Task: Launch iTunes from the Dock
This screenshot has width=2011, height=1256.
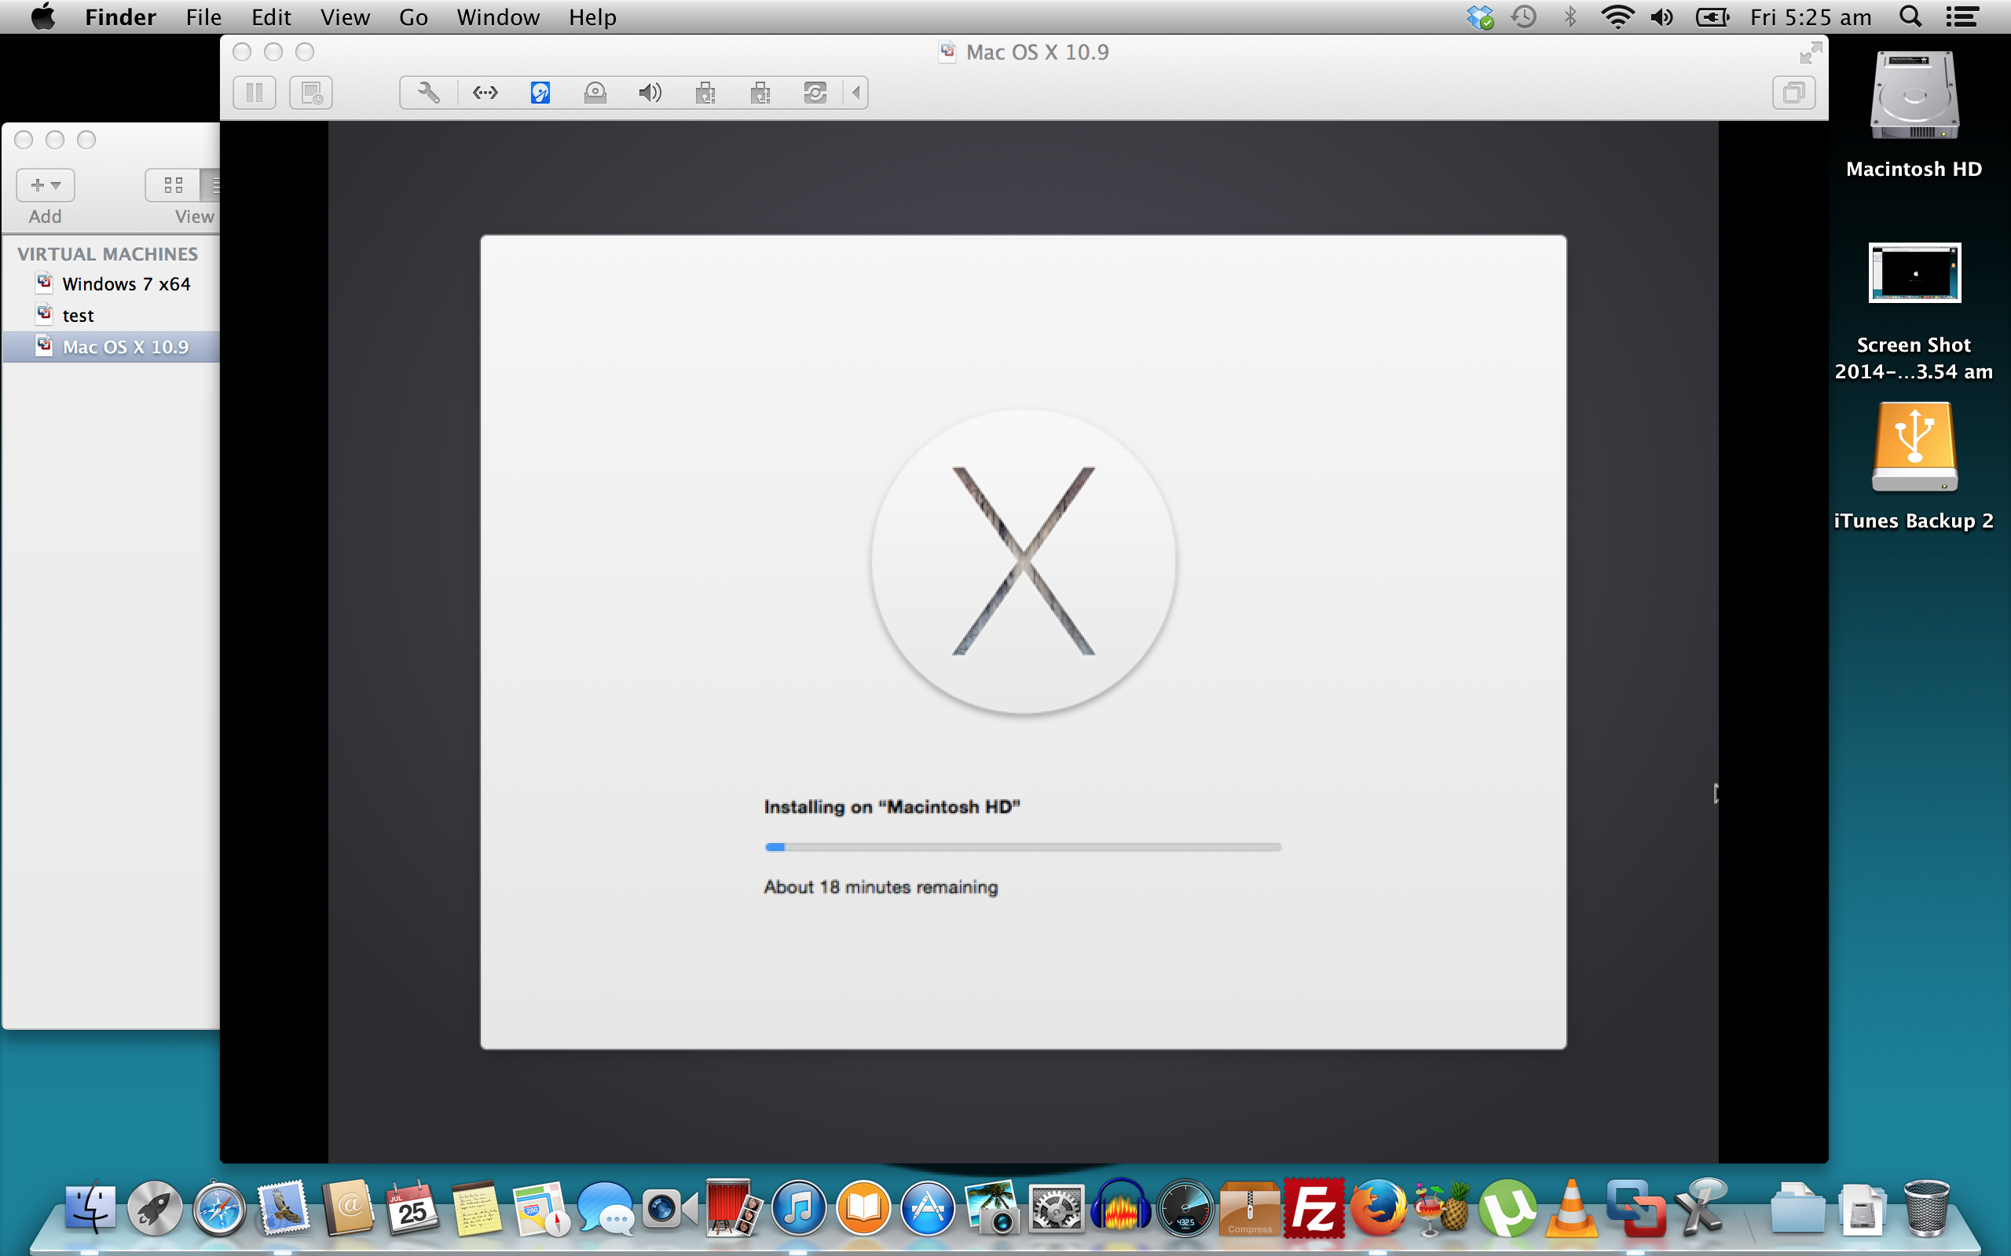Action: tap(799, 1208)
